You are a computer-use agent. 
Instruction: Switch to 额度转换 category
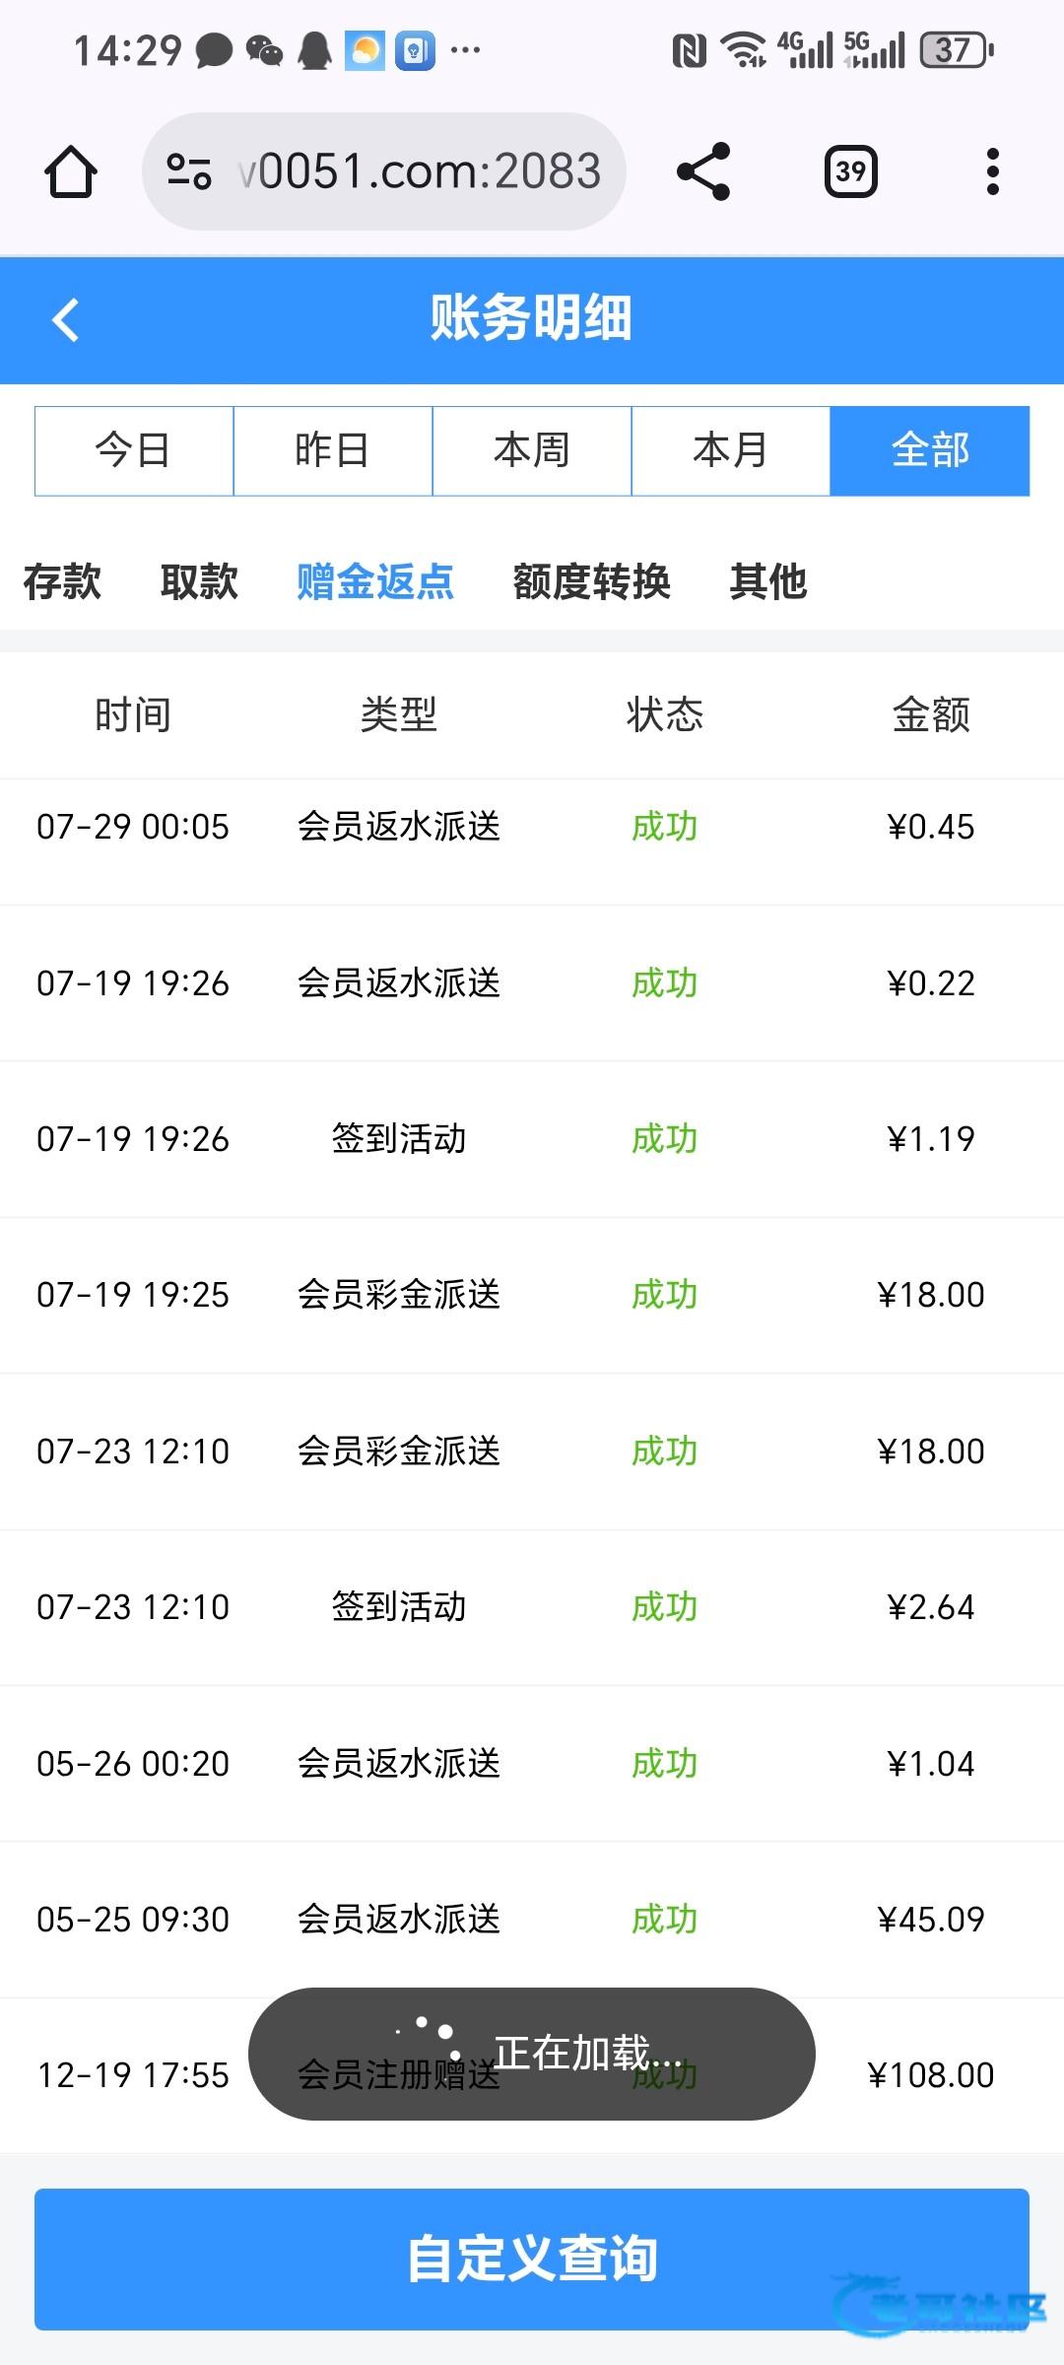[x=591, y=581]
